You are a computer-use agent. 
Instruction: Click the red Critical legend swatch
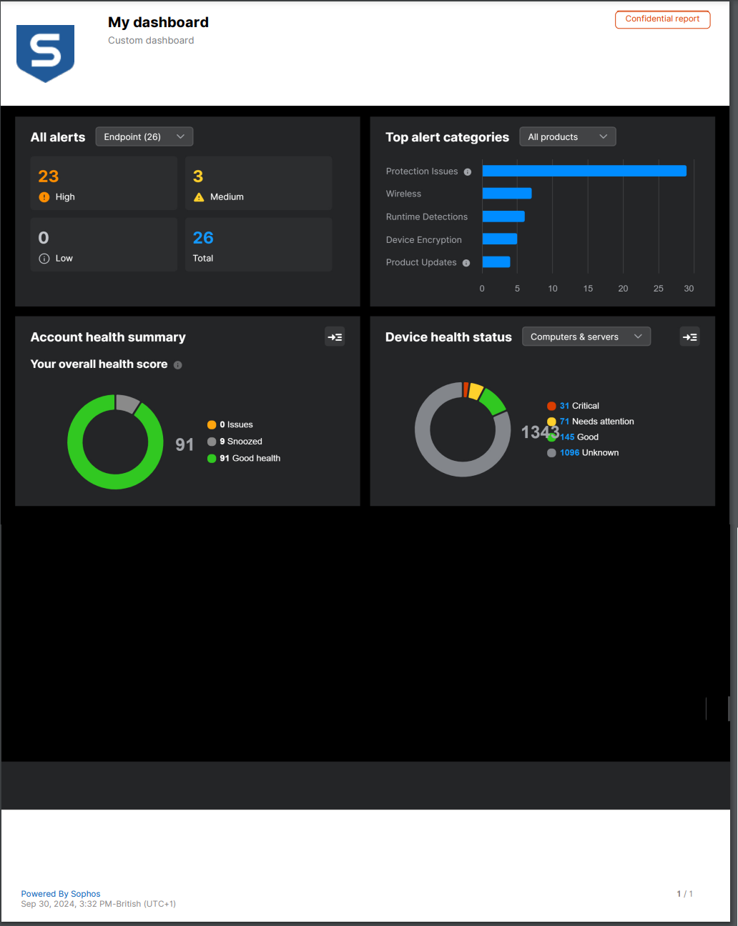coord(551,406)
